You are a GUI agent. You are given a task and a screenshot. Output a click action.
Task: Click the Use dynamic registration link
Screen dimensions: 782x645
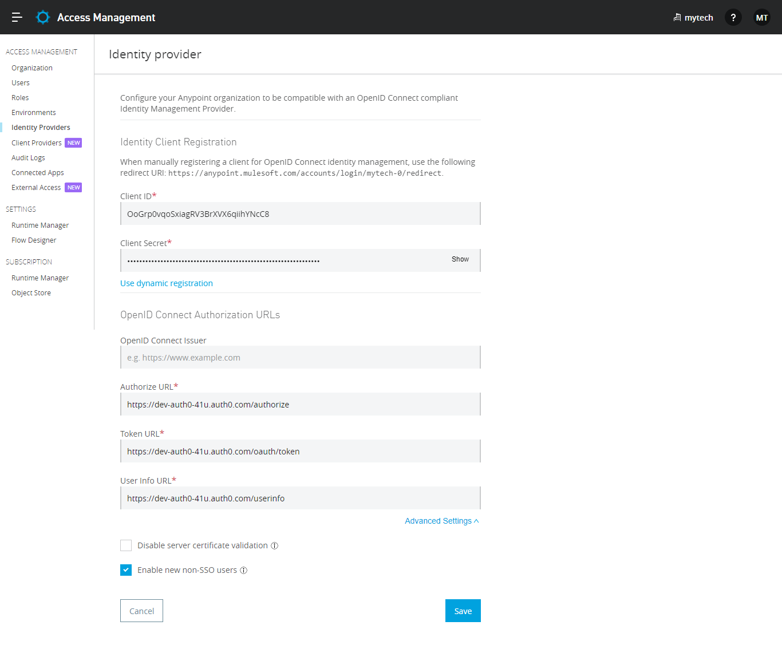coord(167,283)
